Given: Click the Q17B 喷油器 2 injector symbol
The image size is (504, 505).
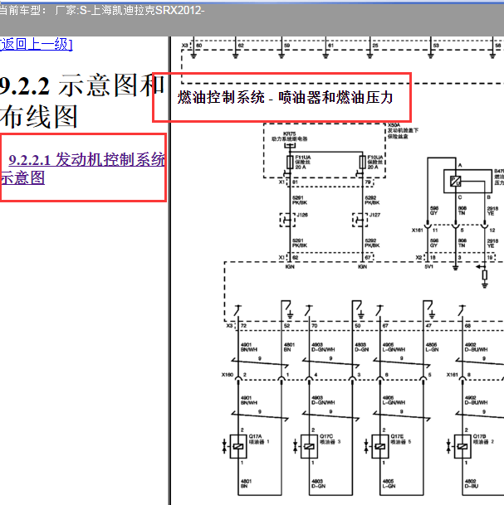Looking at the screenshot, I should coord(462,446).
